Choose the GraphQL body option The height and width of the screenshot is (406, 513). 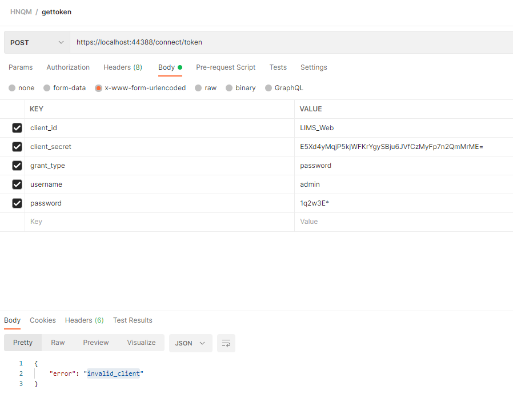[284, 87]
